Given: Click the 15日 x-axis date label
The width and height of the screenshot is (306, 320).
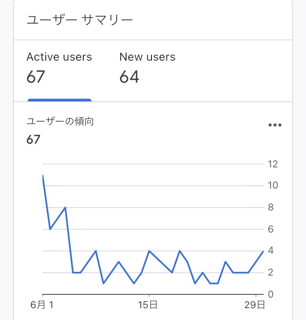Looking at the screenshot, I should click(148, 305).
